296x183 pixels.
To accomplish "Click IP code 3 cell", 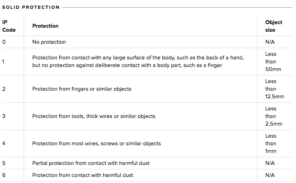I will [x=4, y=116].
